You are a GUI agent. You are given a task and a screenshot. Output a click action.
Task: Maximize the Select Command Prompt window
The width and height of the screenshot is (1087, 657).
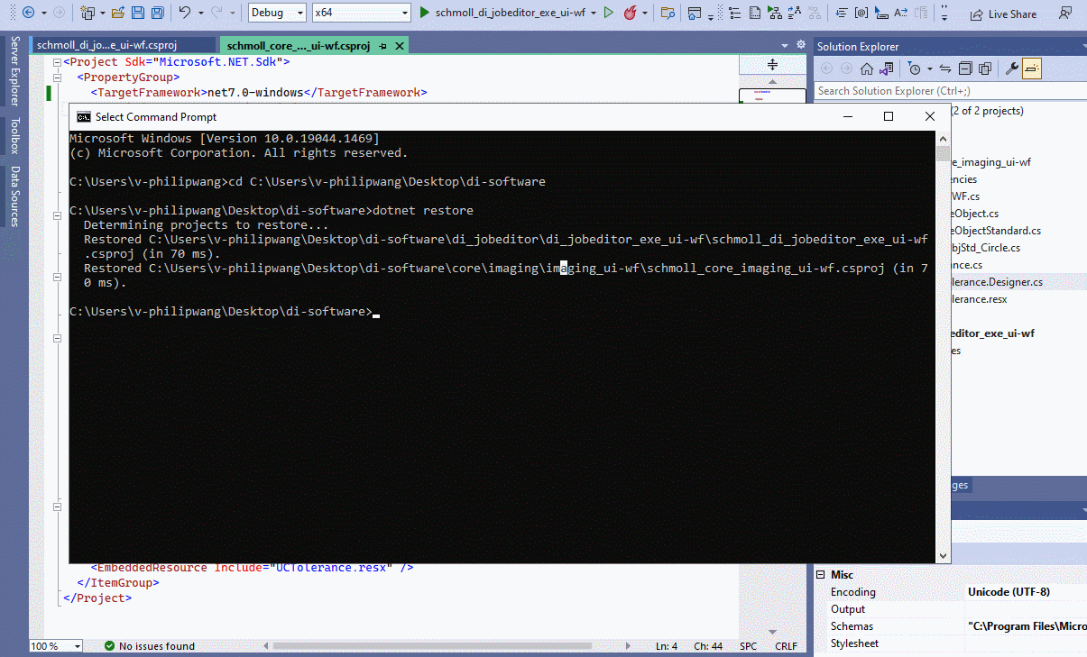pyautogui.click(x=889, y=116)
